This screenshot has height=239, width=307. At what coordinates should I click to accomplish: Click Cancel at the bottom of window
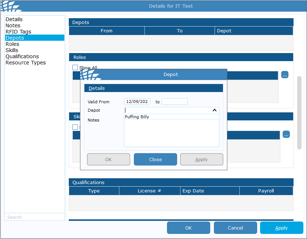[x=235, y=228]
